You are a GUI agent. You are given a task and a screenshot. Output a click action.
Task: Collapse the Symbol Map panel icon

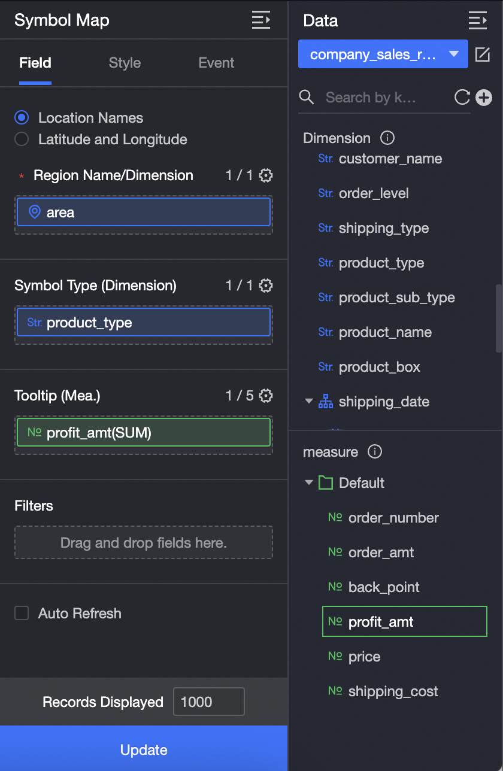(261, 20)
